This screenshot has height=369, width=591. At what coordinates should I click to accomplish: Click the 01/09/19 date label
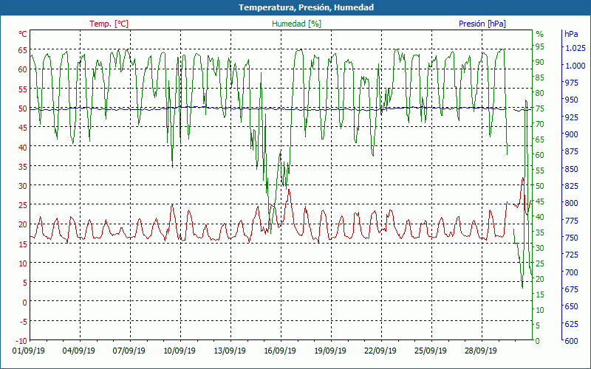(x=29, y=351)
